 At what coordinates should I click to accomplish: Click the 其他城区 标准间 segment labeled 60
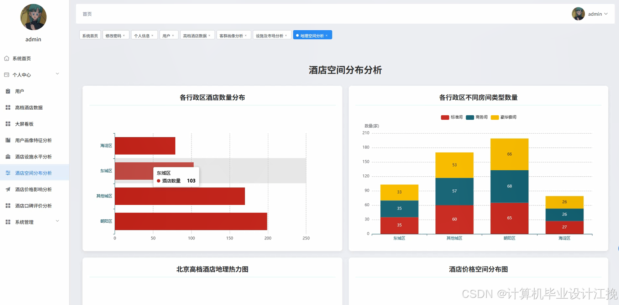coord(455,219)
